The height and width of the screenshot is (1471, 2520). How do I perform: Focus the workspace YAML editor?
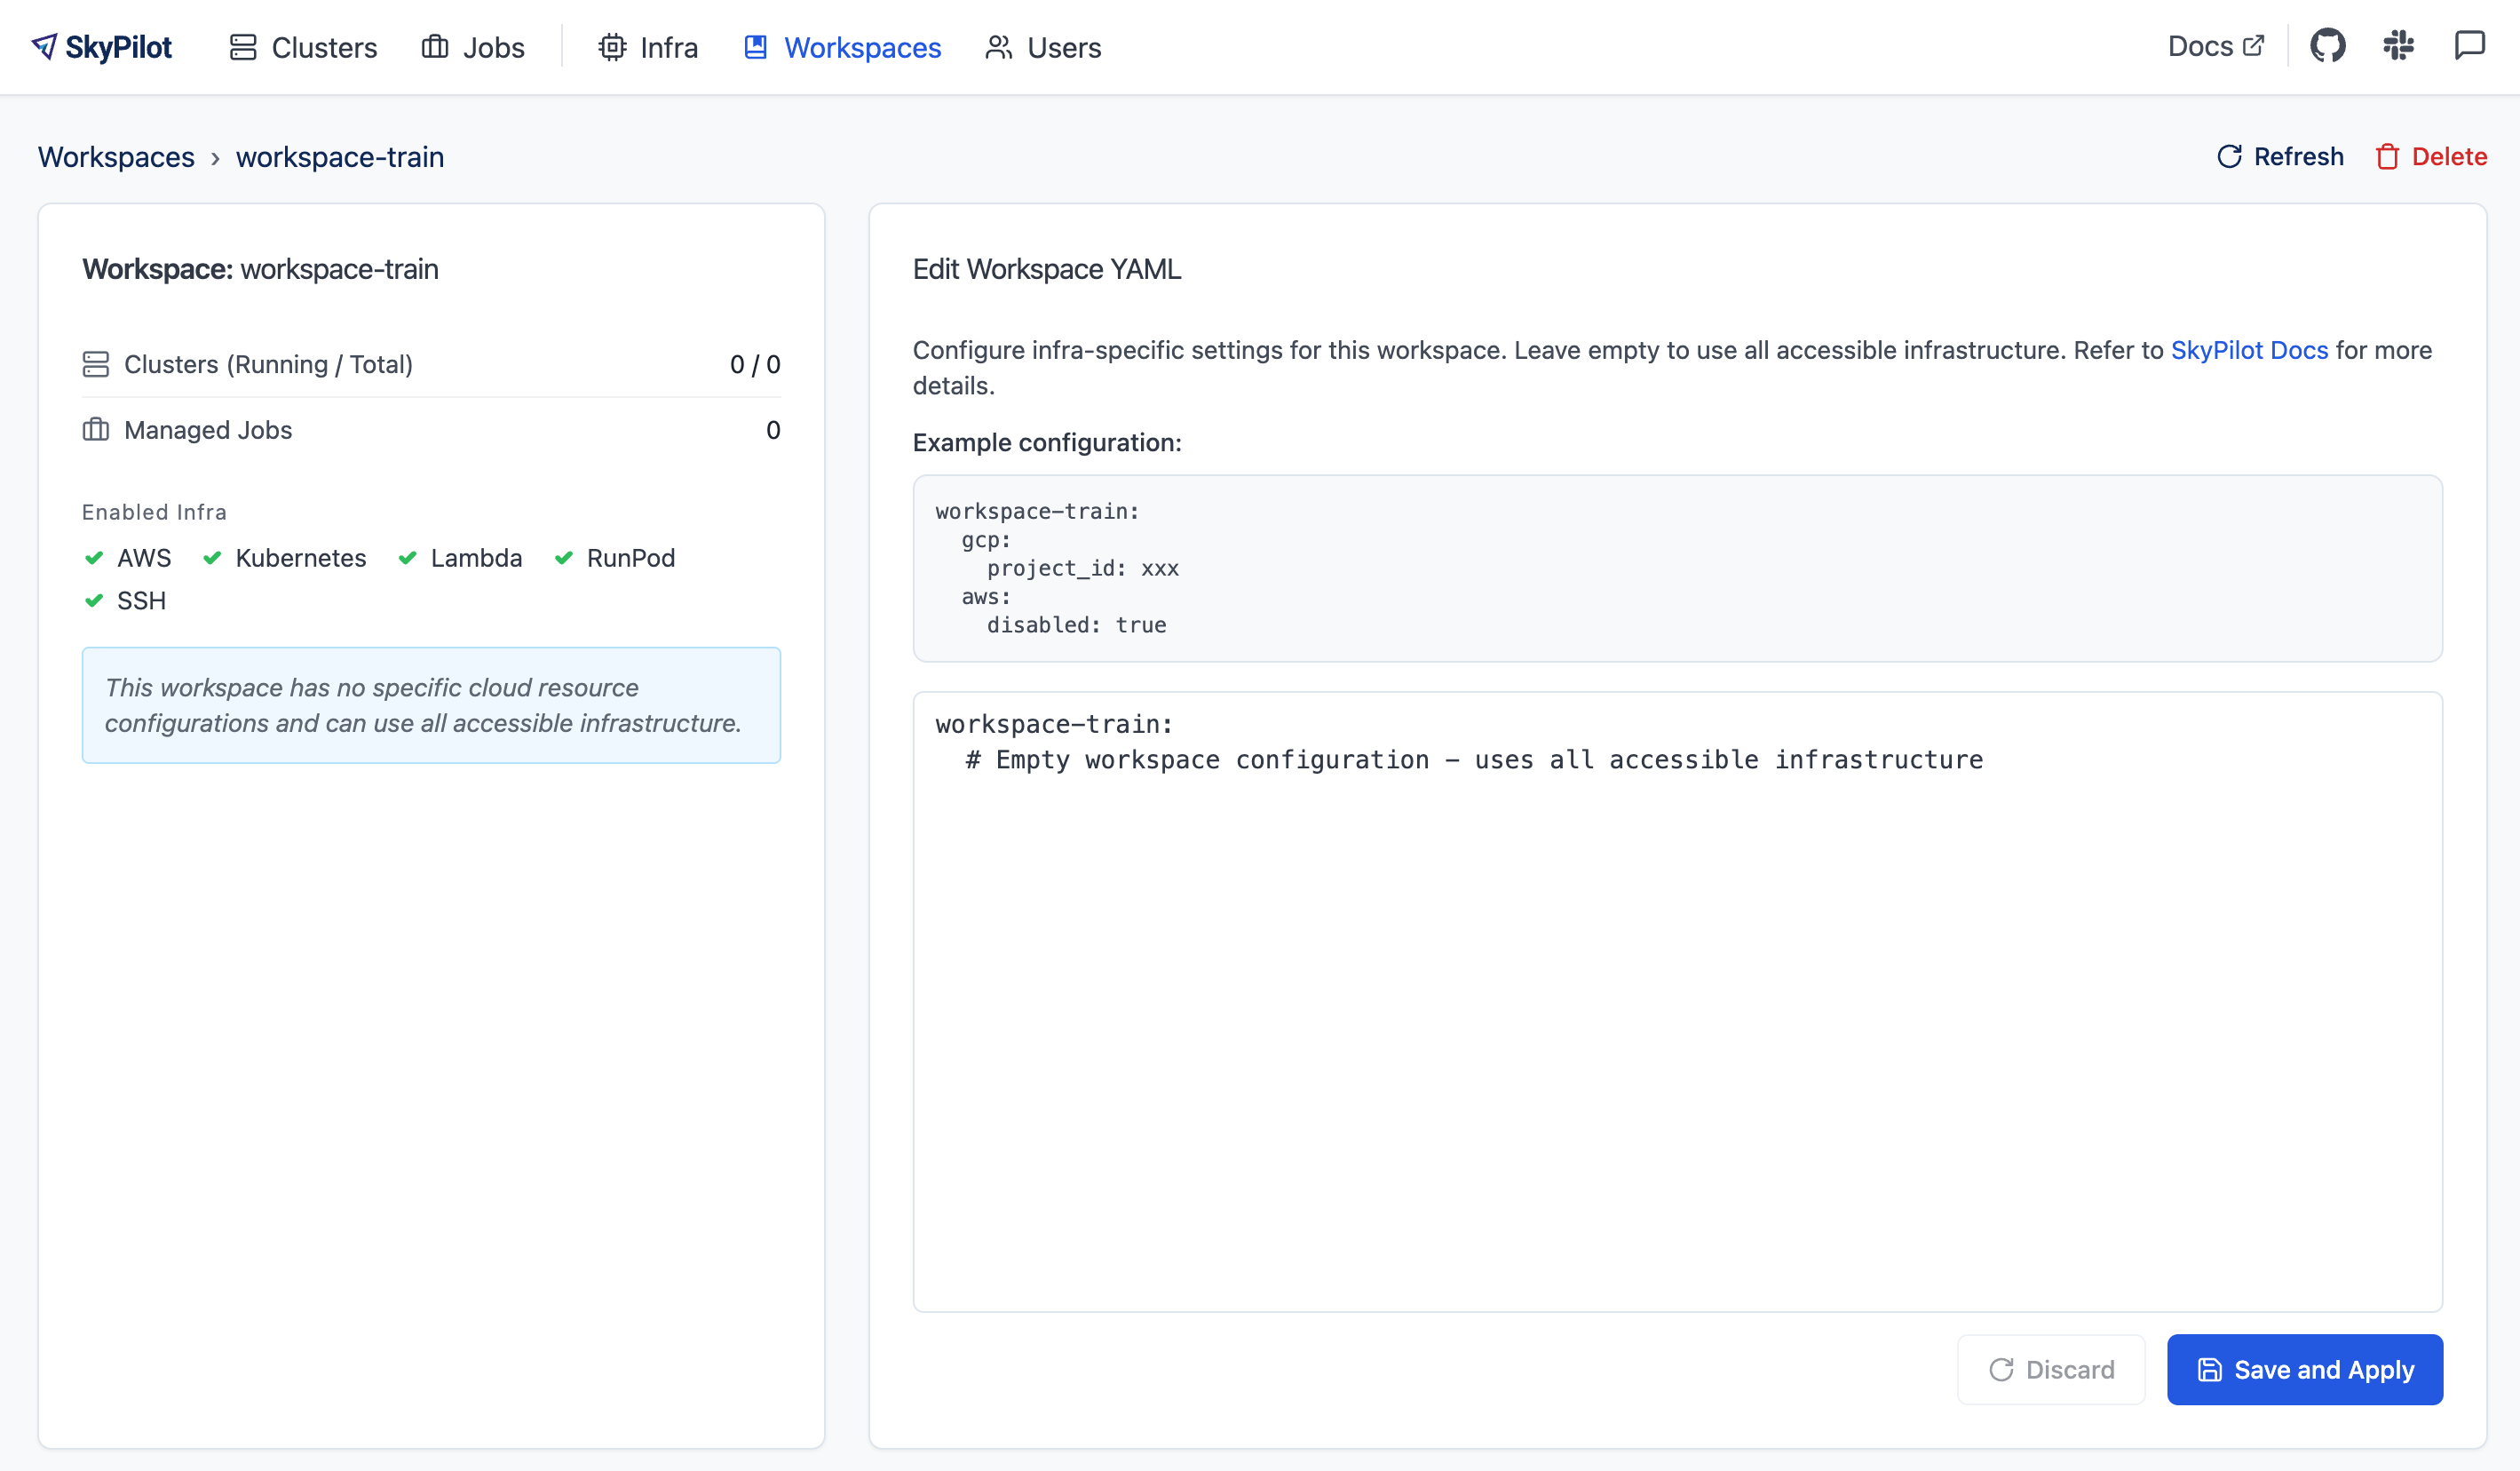point(1677,1001)
